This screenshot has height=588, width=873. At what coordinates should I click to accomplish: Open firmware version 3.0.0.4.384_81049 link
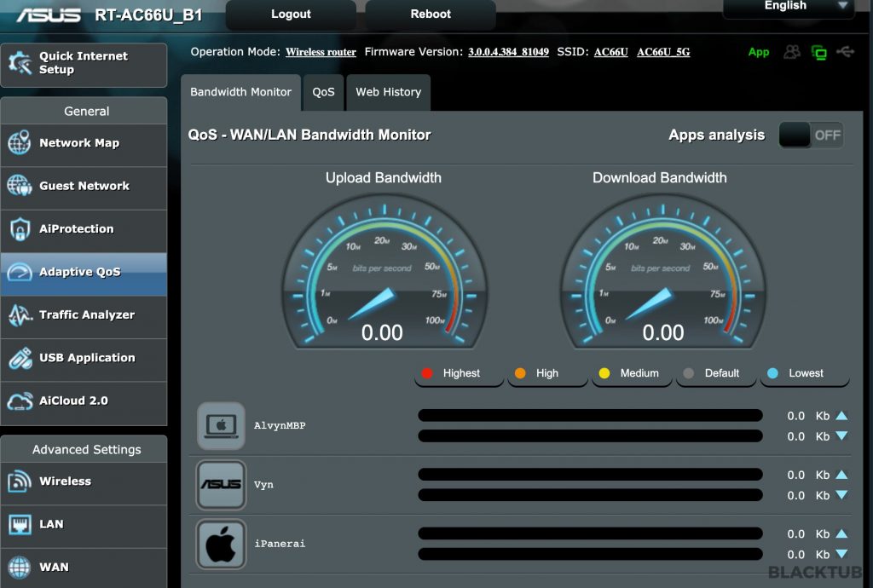508,52
